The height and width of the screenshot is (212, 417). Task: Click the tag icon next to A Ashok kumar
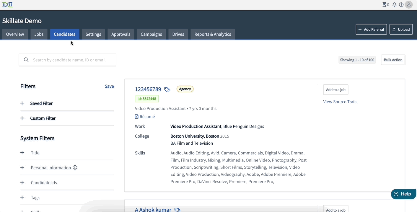click(177, 210)
